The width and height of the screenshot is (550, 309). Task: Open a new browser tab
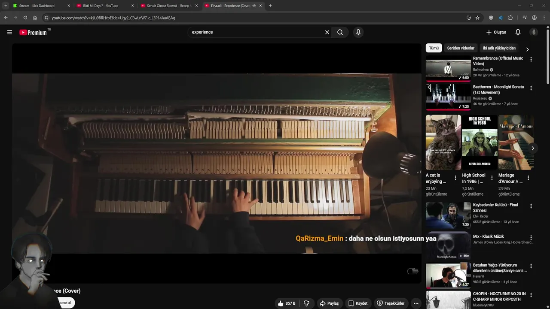point(270,6)
